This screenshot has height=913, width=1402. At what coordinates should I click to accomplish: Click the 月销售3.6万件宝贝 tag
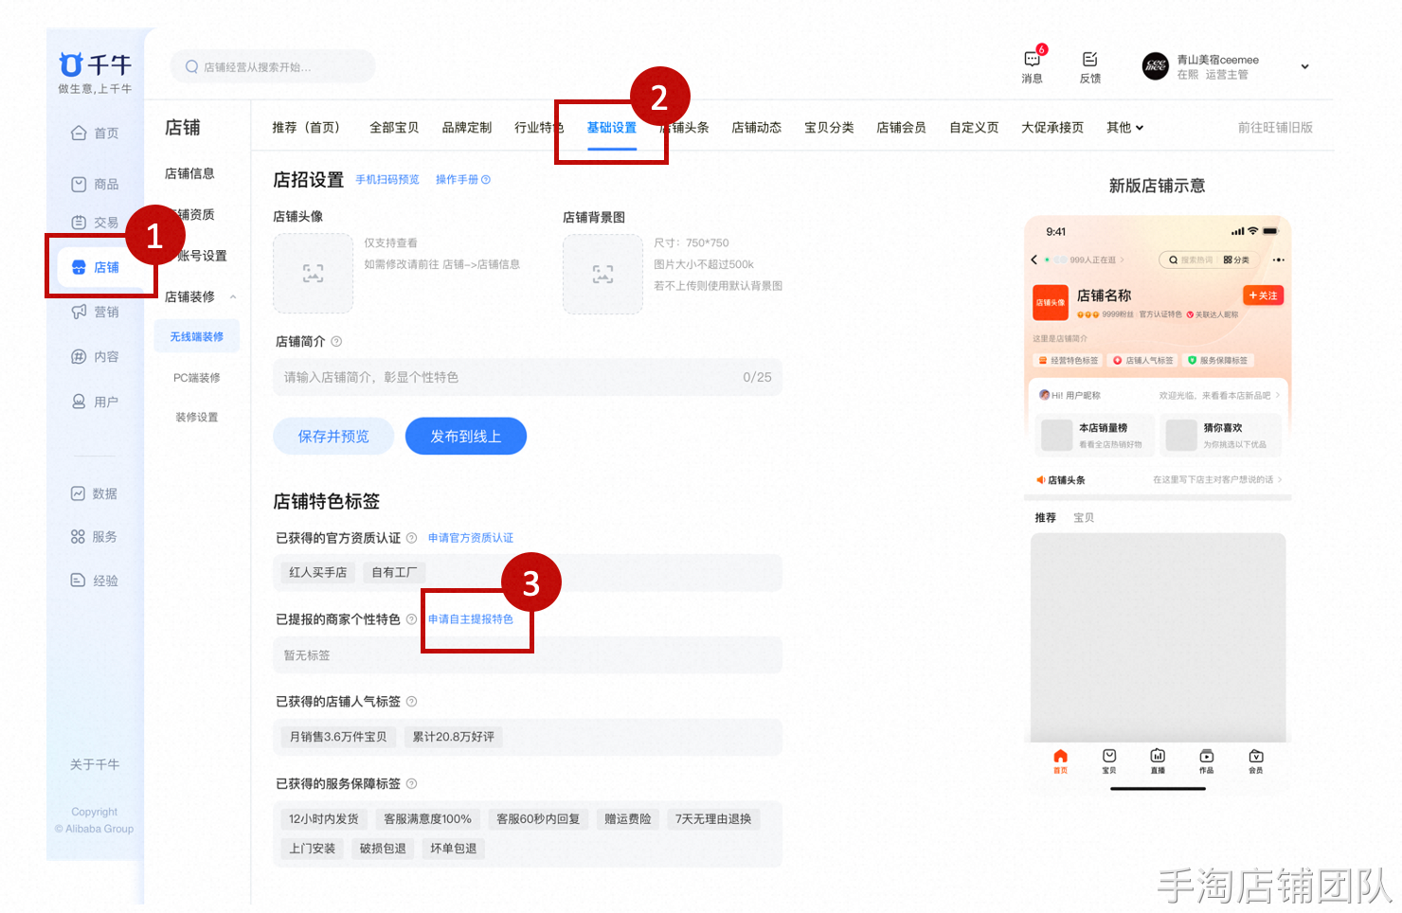(338, 737)
